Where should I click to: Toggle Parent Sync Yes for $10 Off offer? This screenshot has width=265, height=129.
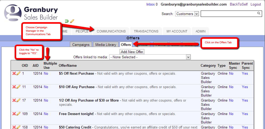[x=245, y=87]
